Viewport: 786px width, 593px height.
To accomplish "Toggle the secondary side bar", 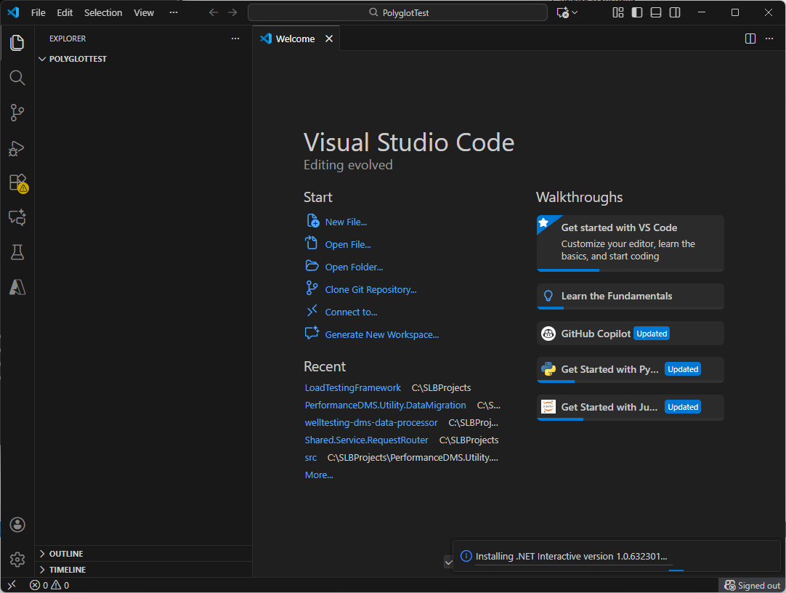I will click(x=675, y=12).
